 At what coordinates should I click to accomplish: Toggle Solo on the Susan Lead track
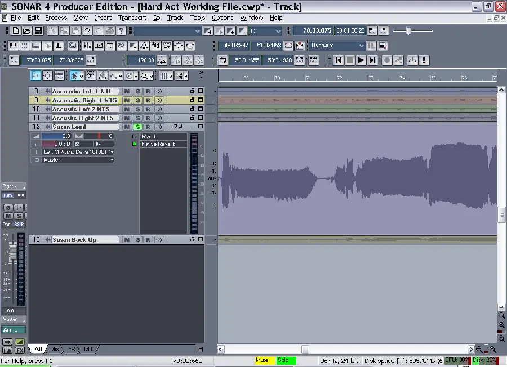tap(138, 127)
